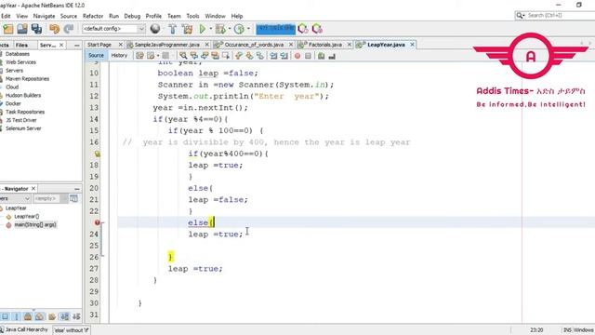Open the Debug menu
Screen dimensions: 595x335
tap(132, 16)
